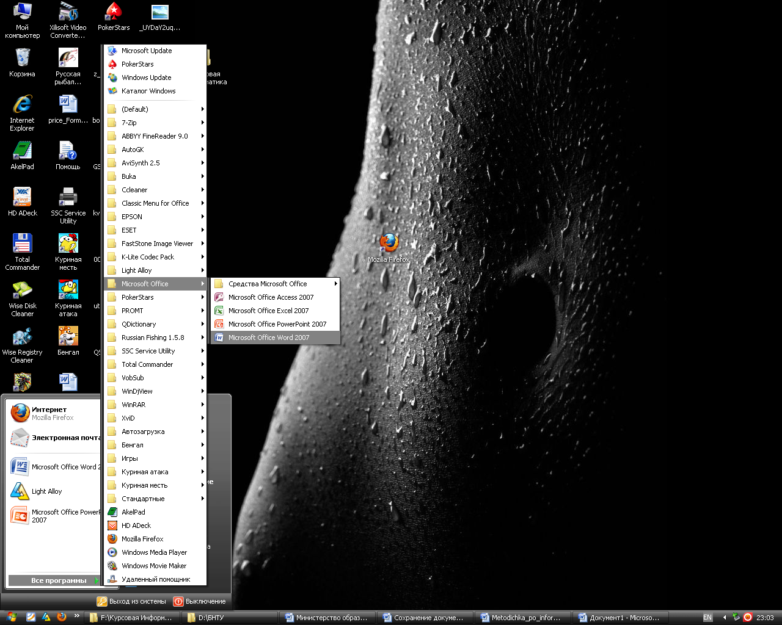Open the Start button on taskbar
782x625 pixels.
[x=12, y=618]
